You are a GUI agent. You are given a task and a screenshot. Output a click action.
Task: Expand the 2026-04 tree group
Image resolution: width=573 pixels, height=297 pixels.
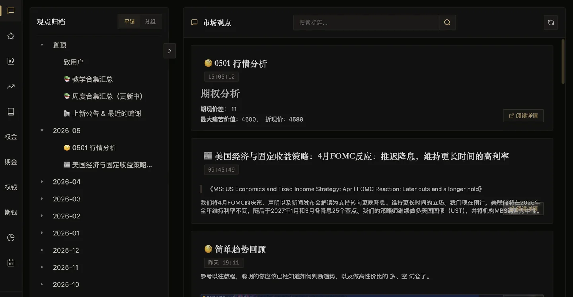click(42, 181)
